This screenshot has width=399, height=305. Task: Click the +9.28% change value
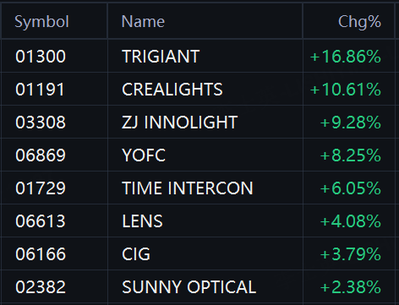click(x=351, y=123)
